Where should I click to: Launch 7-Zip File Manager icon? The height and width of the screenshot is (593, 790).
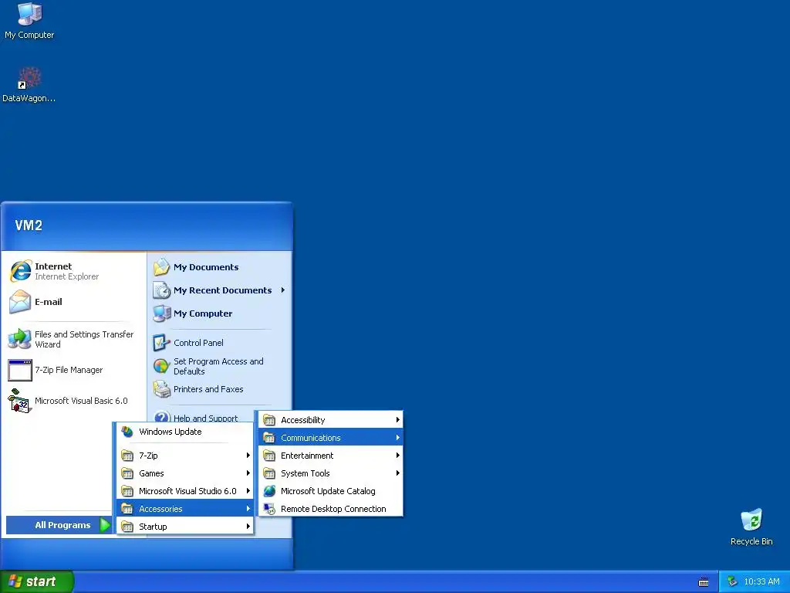20,370
